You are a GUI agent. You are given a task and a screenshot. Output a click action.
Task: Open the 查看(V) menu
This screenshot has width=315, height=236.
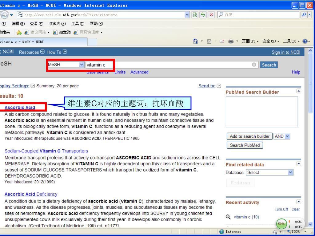pyautogui.click(x=37, y=24)
